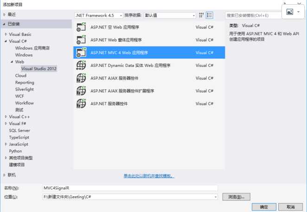Select the TypeScript category

19,138
